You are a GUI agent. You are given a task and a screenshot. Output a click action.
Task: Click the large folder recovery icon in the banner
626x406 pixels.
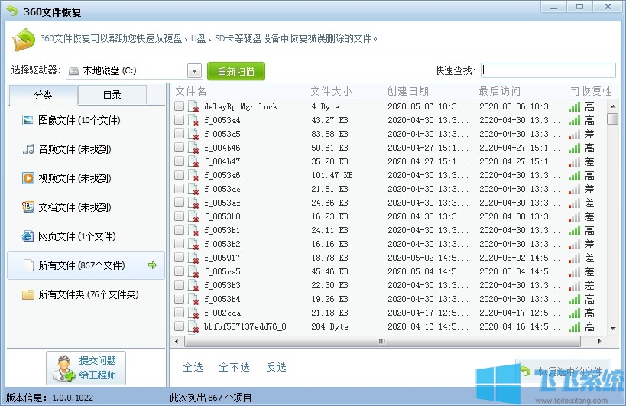point(24,39)
